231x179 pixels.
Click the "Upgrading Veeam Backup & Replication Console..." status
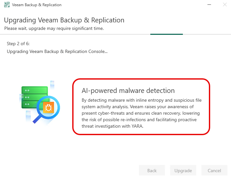tap(57, 51)
